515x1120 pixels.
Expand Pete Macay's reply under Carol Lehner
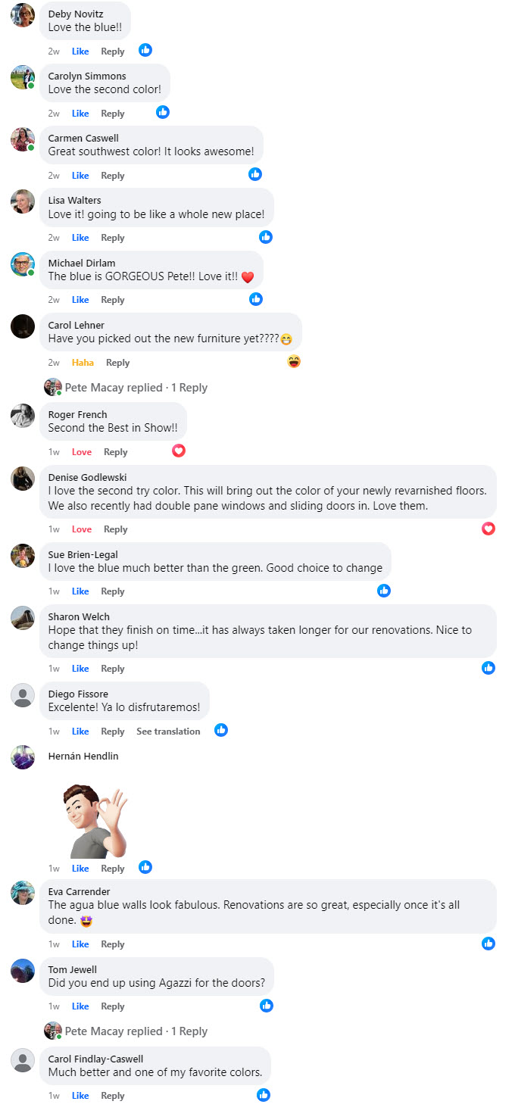136,388
